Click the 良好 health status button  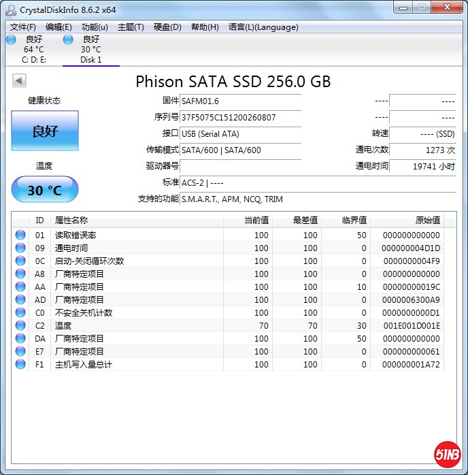(45, 131)
